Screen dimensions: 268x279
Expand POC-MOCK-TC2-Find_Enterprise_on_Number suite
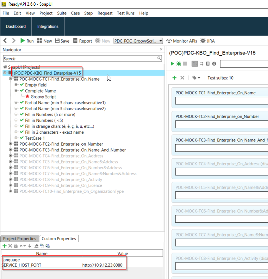pos(11,144)
